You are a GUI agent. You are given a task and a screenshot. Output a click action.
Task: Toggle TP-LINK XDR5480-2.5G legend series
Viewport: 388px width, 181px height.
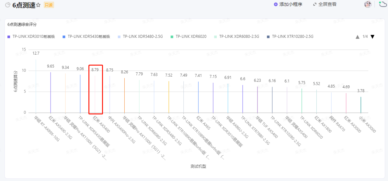pos(140,37)
